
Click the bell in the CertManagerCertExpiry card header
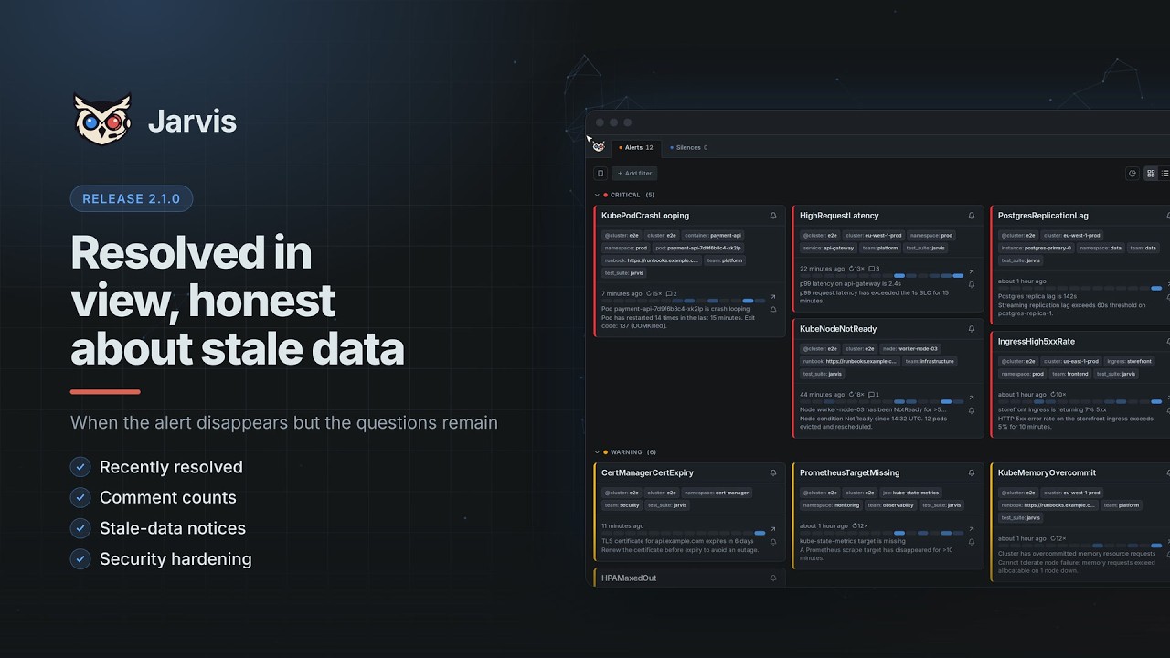click(x=773, y=473)
